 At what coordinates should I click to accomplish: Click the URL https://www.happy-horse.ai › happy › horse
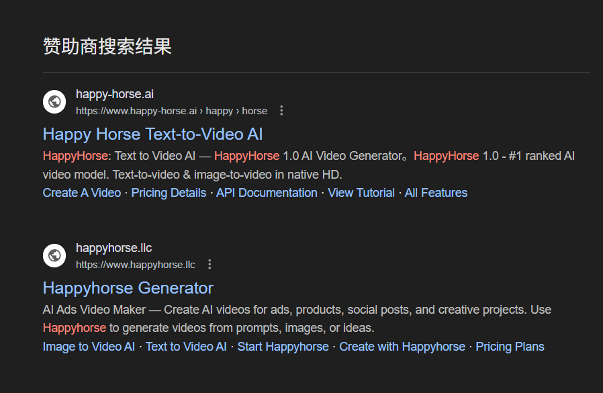(171, 111)
